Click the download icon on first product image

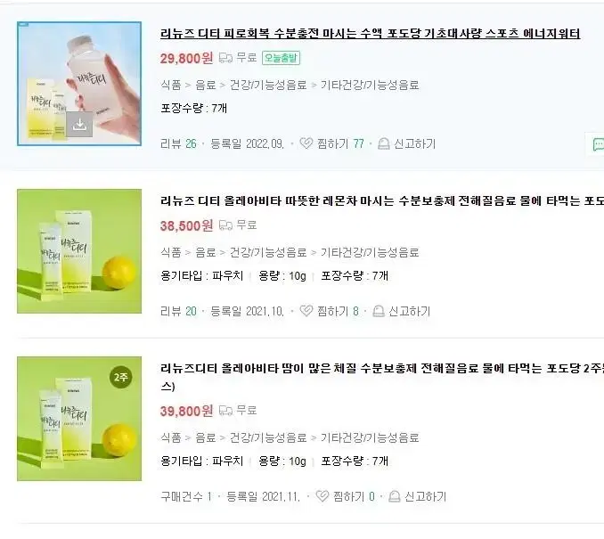pyautogui.click(x=79, y=124)
